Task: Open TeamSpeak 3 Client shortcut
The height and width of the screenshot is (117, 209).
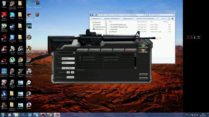Action: pos(29,95)
